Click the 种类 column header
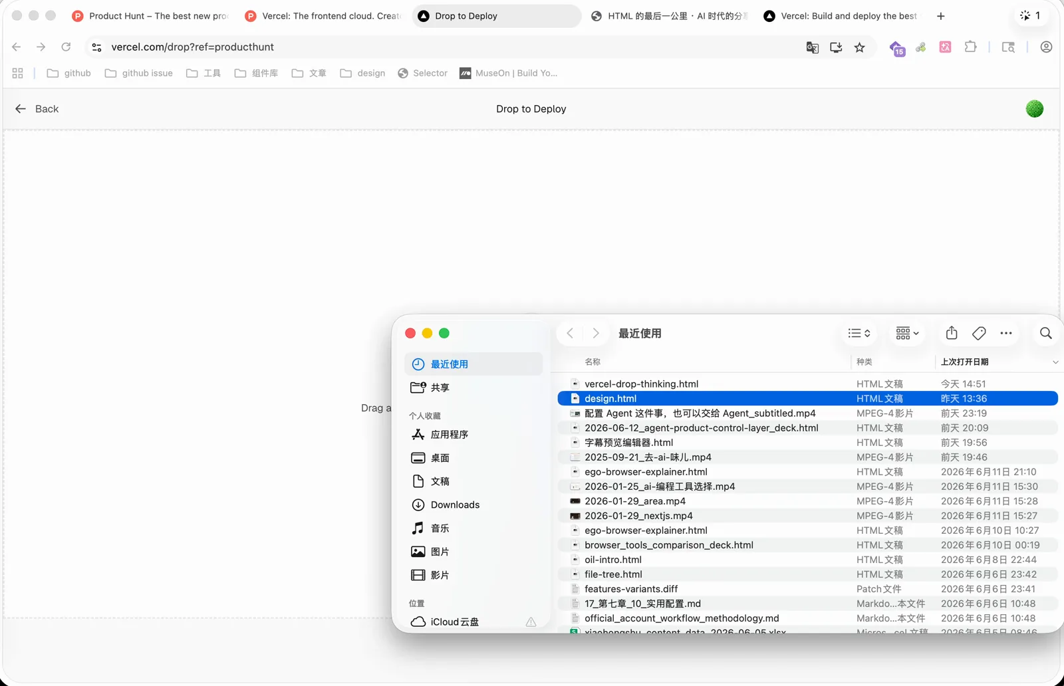Image resolution: width=1064 pixels, height=686 pixels. 864,362
